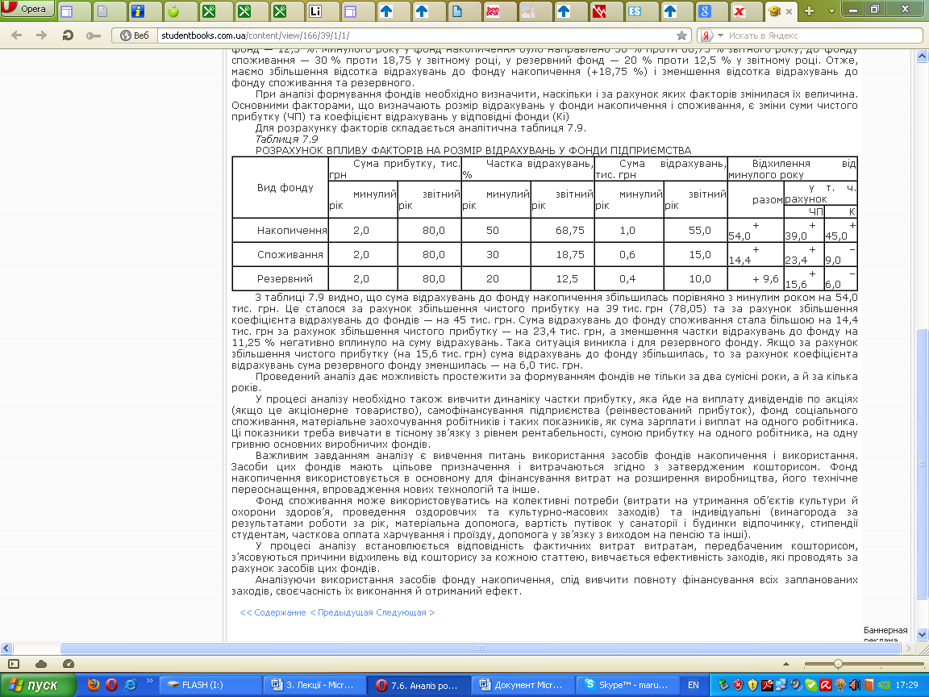Open the password wand key icon
Image resolution: width=929 pixels, height=697 pixels.
(93, 35)
